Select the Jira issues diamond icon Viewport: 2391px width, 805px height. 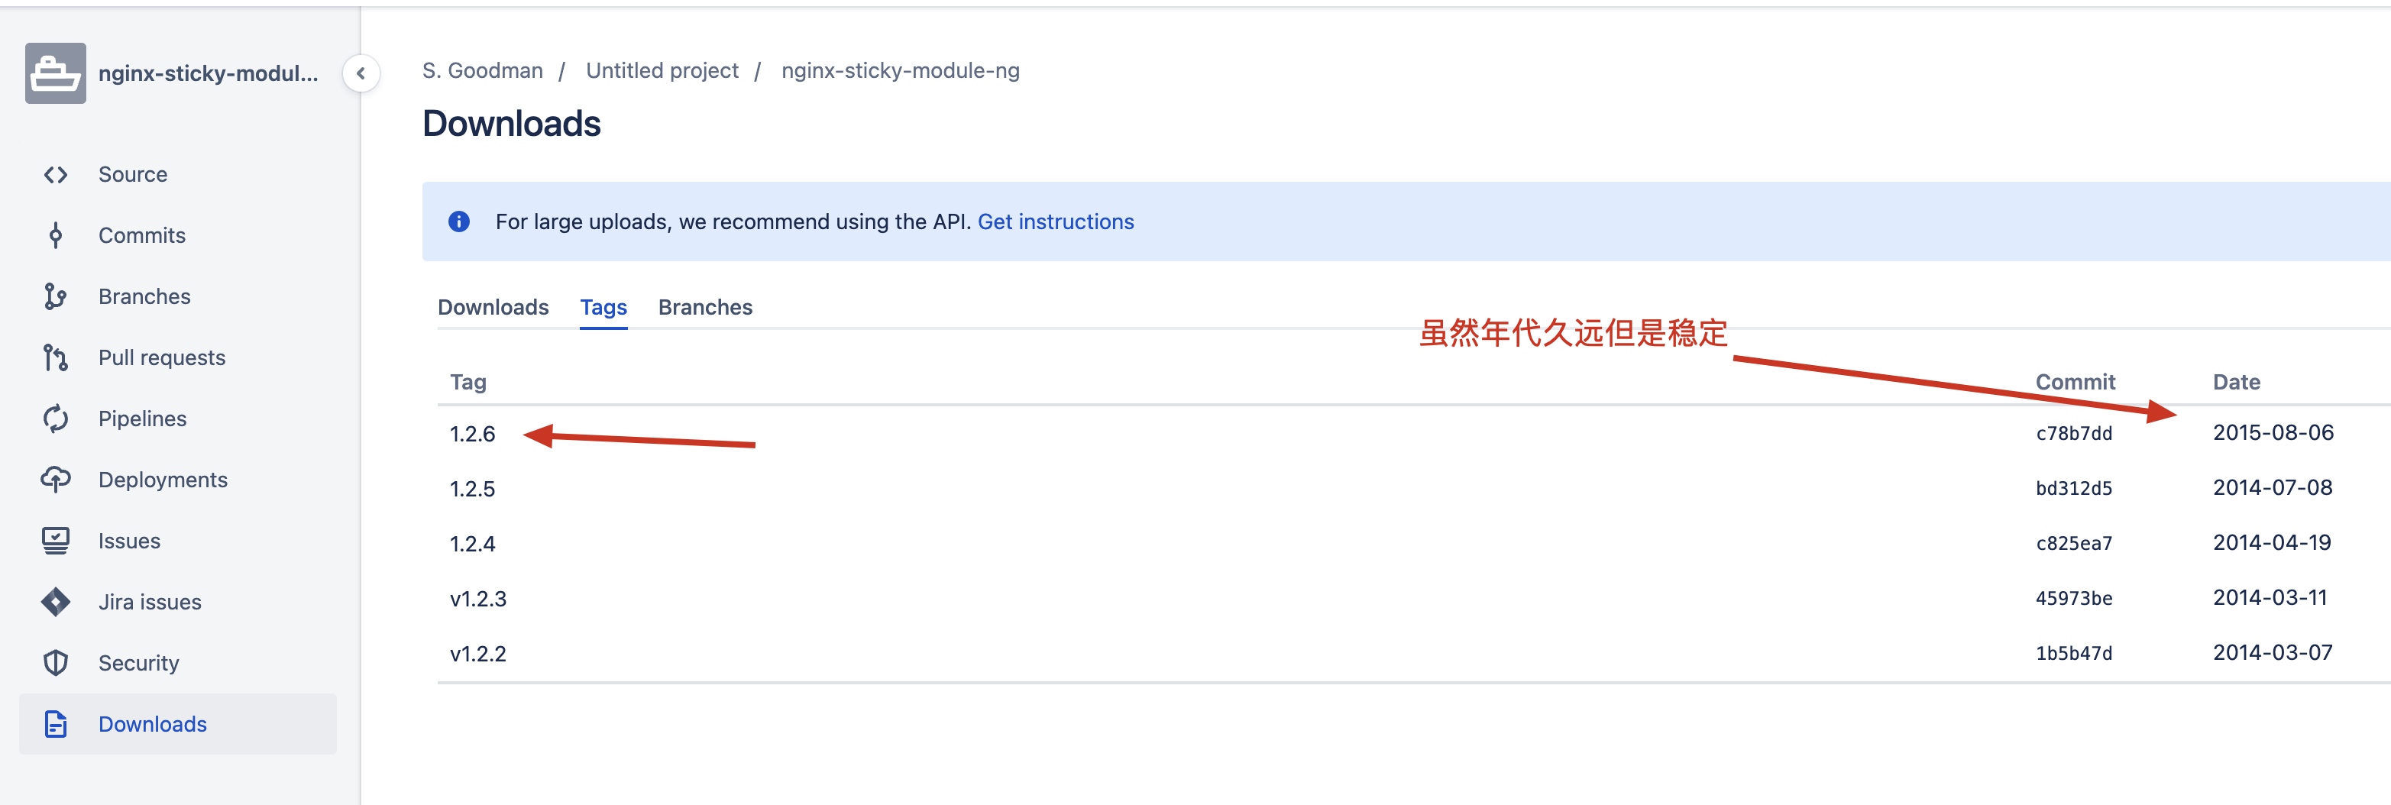(56, 601)
